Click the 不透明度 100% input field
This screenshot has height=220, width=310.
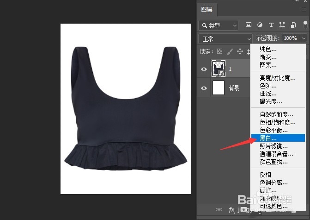pos(291,38)
